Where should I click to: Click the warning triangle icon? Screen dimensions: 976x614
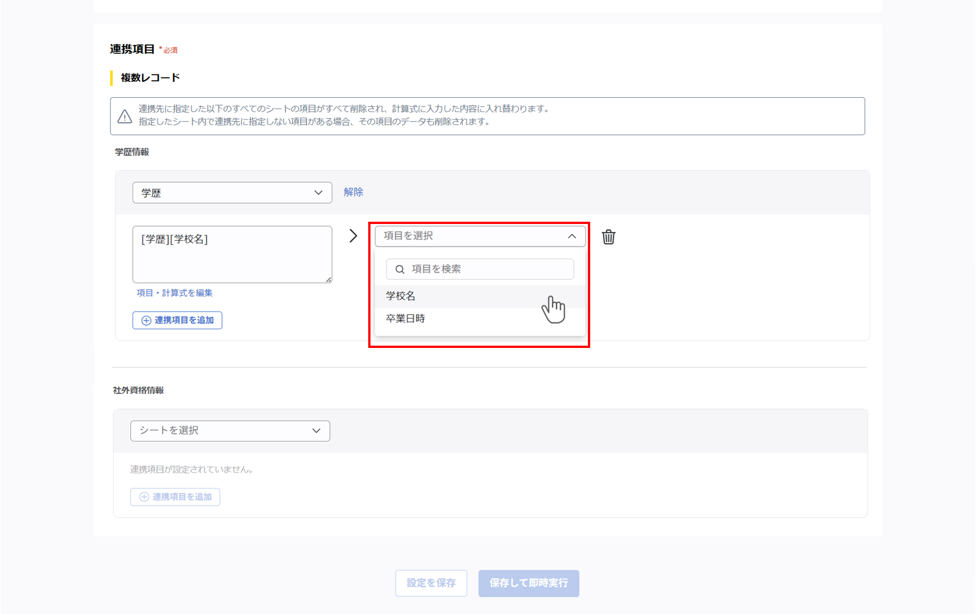[x=125, y=117]
